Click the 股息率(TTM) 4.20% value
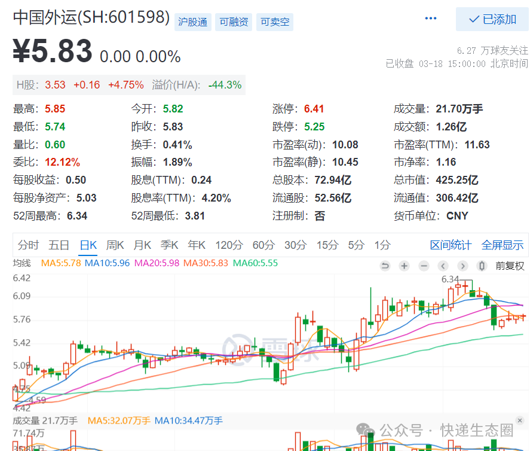 pos(216,198)
